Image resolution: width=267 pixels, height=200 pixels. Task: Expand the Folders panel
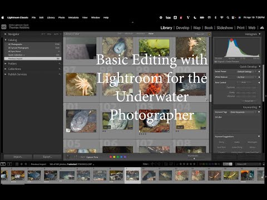point(6,63)
